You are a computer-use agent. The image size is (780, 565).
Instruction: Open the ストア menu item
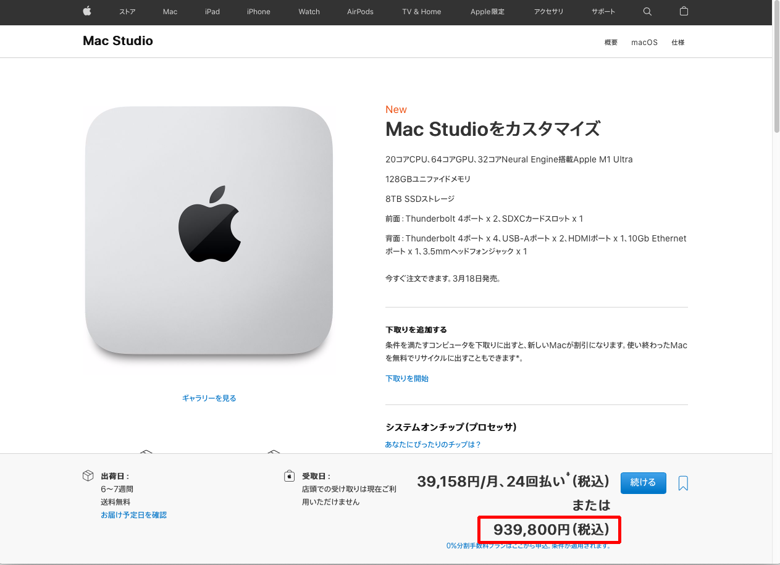(127, 12)
